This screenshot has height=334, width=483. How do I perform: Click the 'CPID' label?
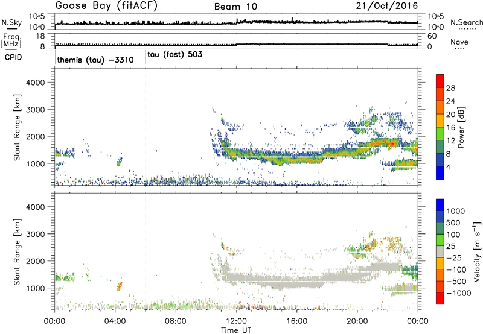13,57
